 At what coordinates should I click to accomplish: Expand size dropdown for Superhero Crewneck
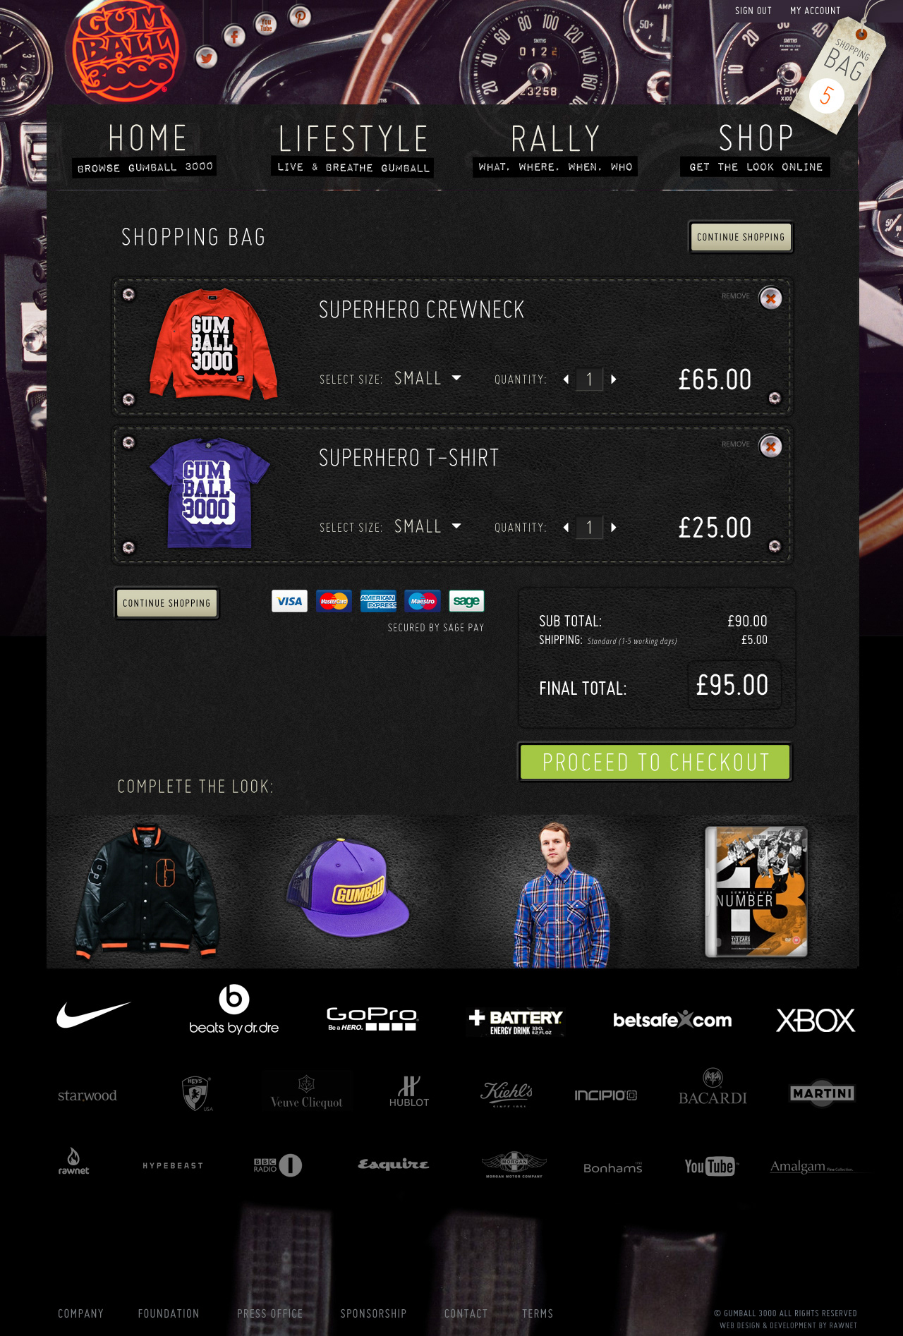click(456, 378)
